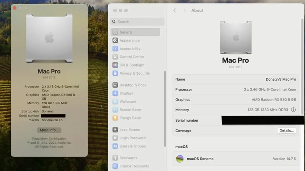The width and height of the screenshot is (305, 171).
Task: Click the sidebar vertical scrollbar
Action: [165, 109]
